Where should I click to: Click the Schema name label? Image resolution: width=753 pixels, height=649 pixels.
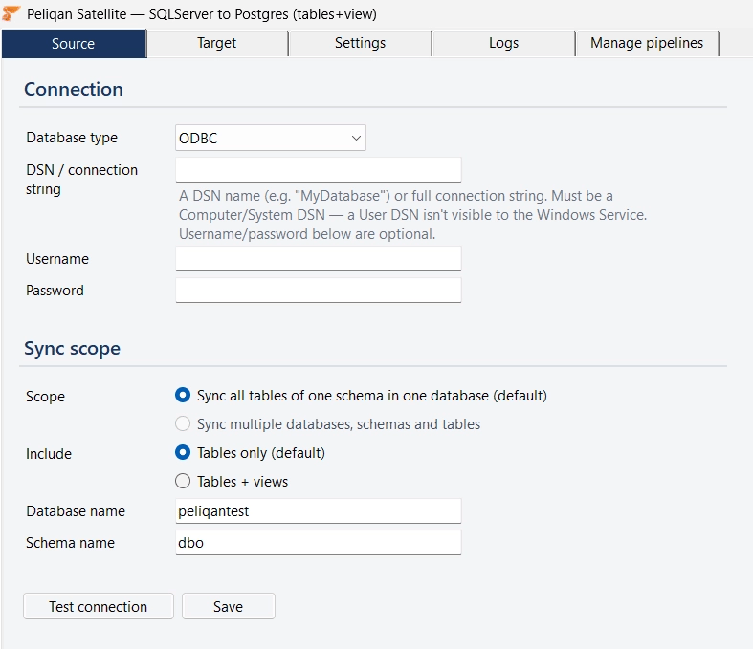tap(70, 543)
